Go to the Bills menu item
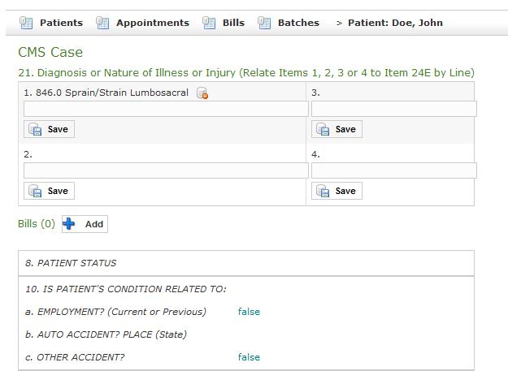The height and width of the screenshot is (371, 508). point(233,23)
